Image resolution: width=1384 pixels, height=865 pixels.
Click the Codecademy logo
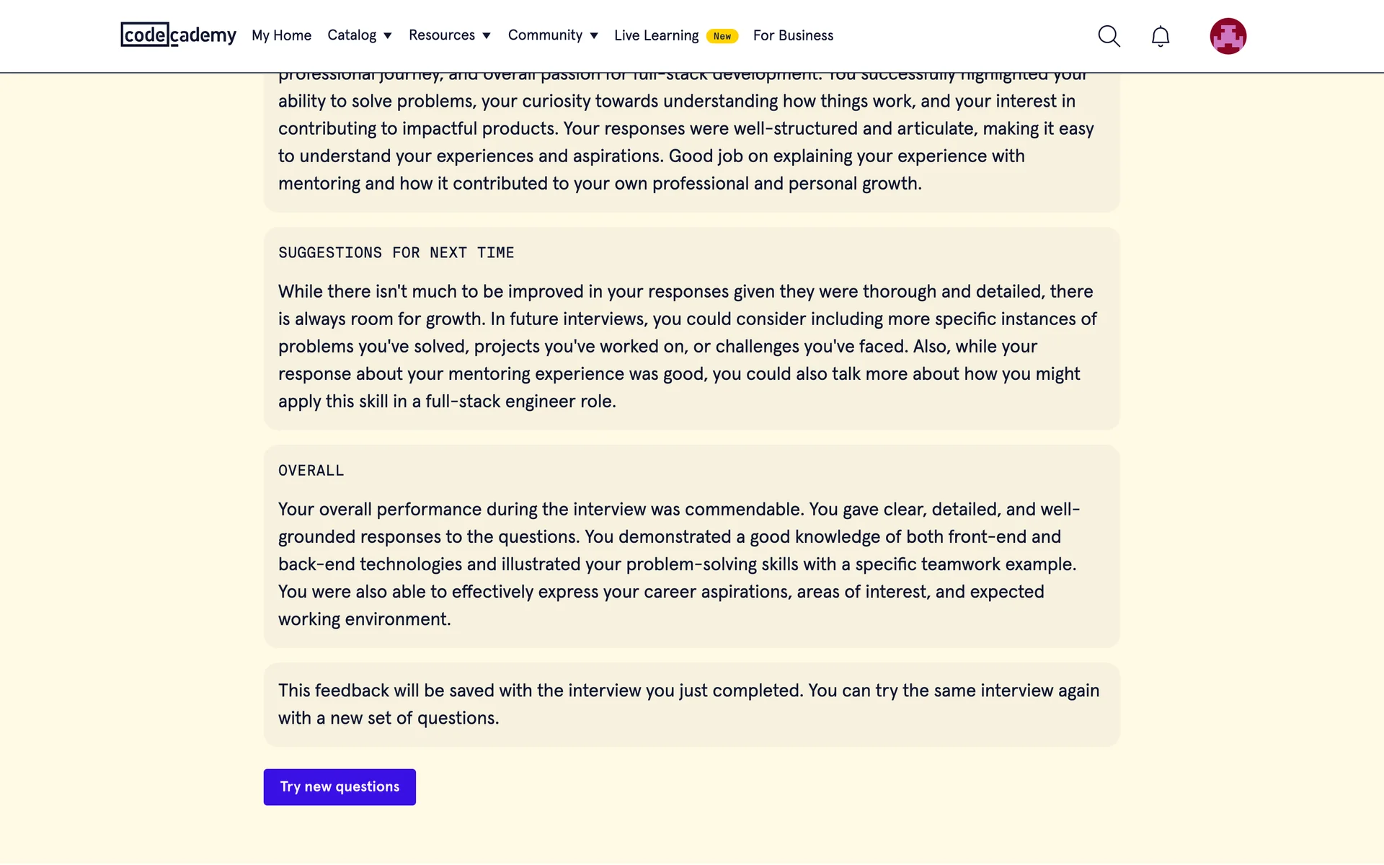tap(178, 35)
